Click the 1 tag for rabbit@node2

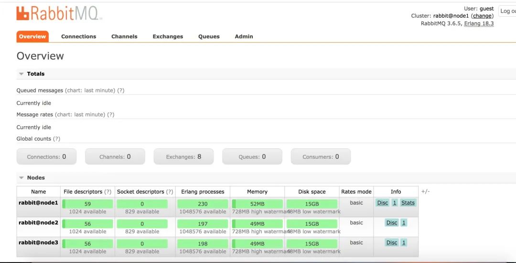pos(404,223)
